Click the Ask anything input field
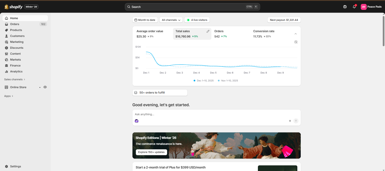 [x=216, y=114]
